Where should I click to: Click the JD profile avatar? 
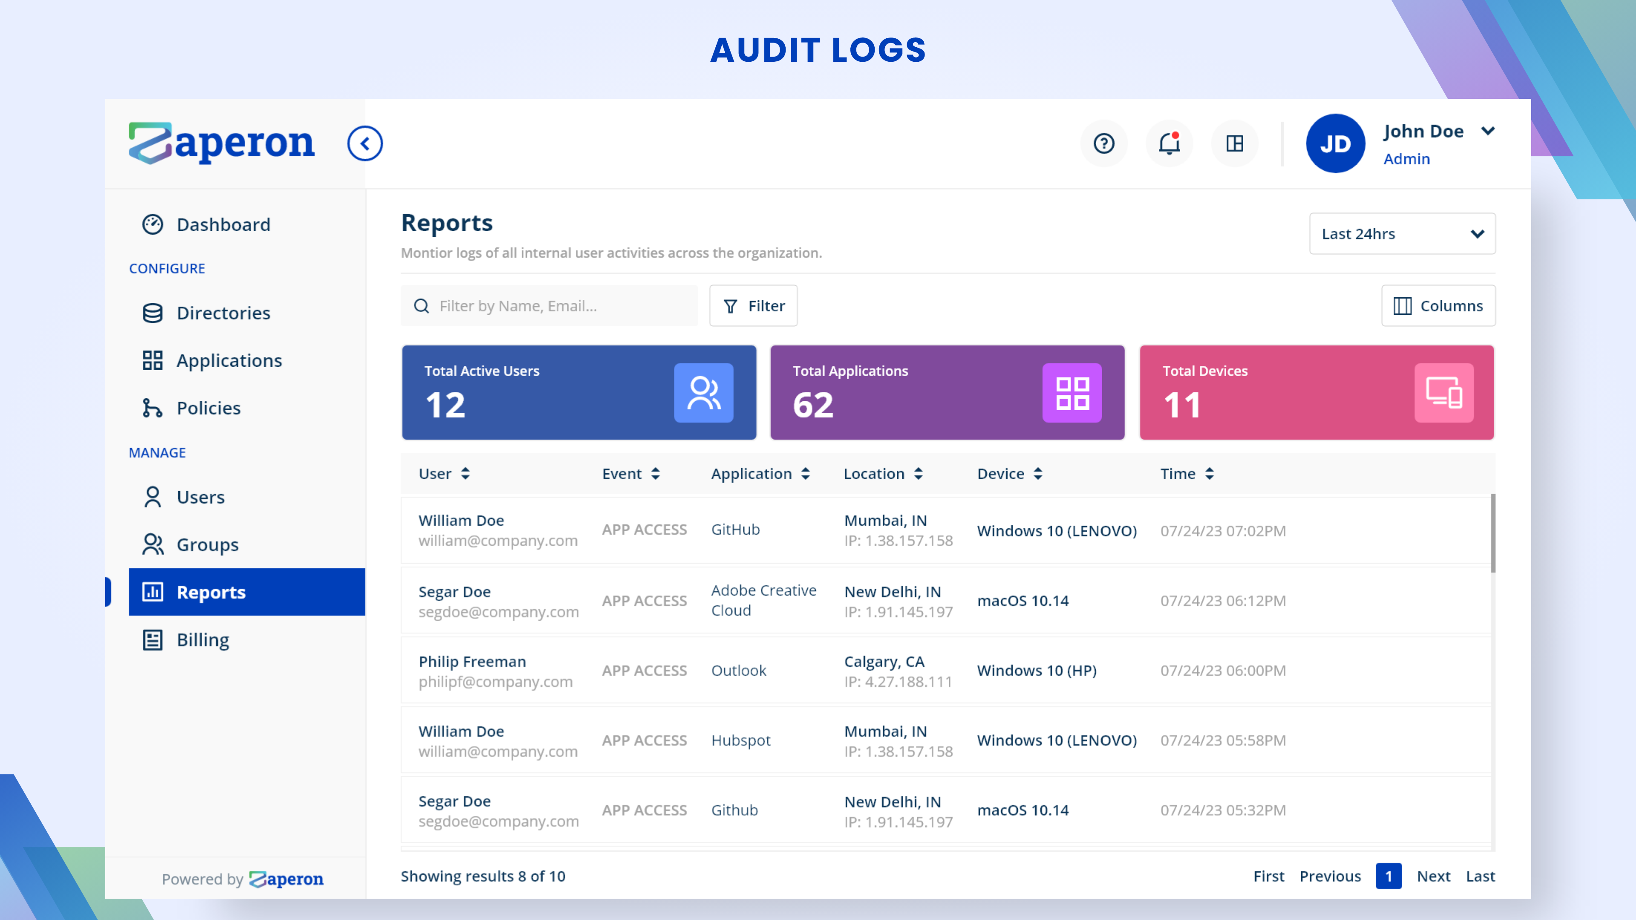1335,144
